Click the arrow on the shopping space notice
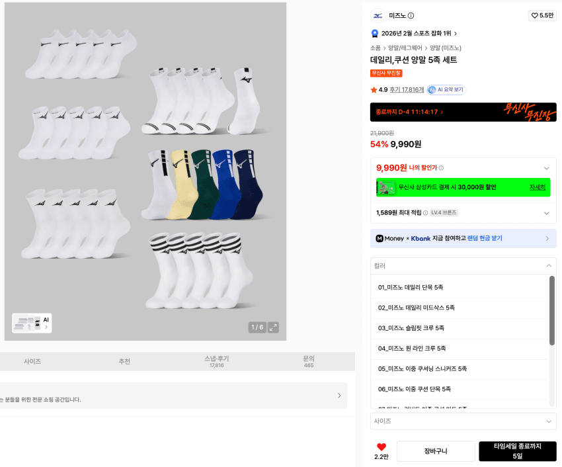The image size is (562, 467). (x=339, y=396)
